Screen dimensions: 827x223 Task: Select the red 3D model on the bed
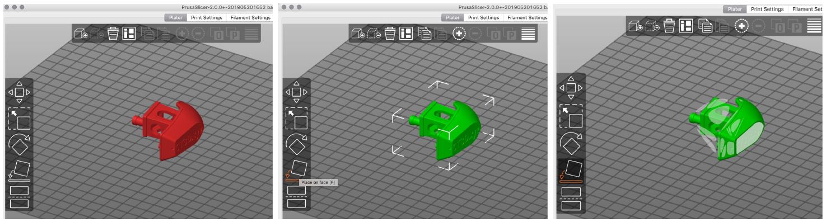pyautogui.click(x=168, y=129)
